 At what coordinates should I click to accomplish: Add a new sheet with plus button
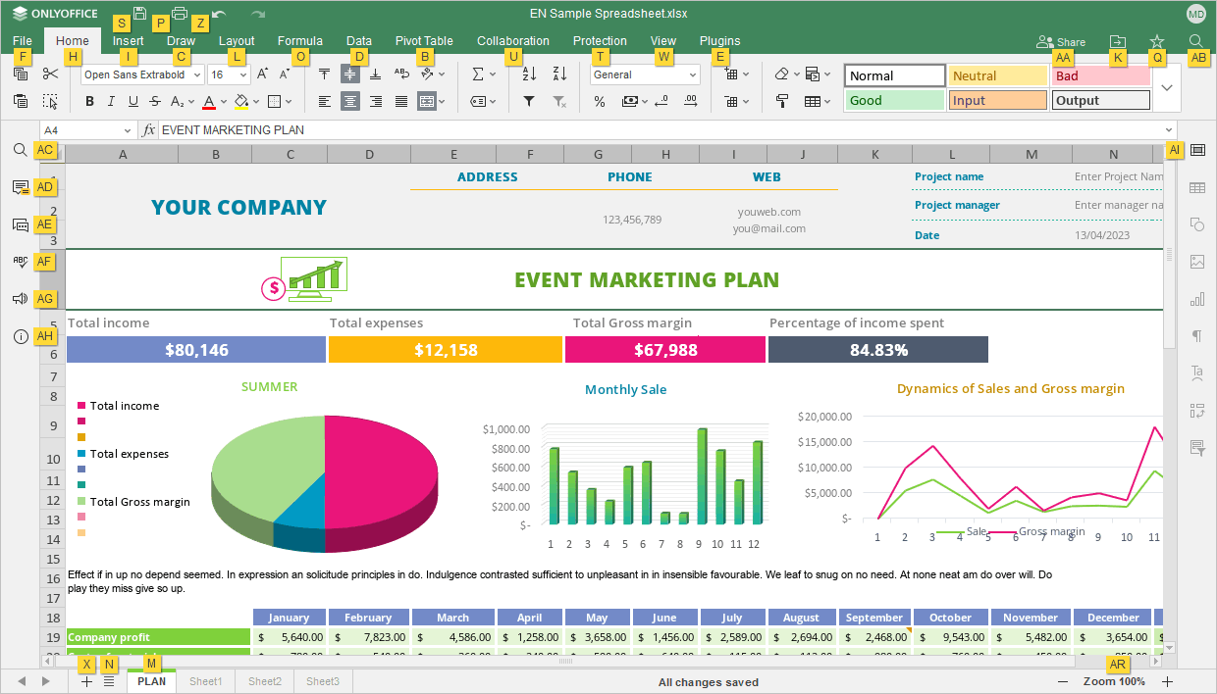[x=86, y=681]
